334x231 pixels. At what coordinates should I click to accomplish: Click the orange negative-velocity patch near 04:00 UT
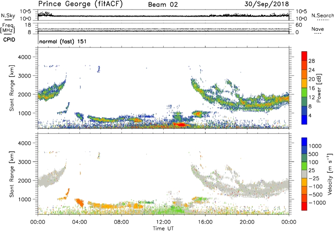[79, 203]
